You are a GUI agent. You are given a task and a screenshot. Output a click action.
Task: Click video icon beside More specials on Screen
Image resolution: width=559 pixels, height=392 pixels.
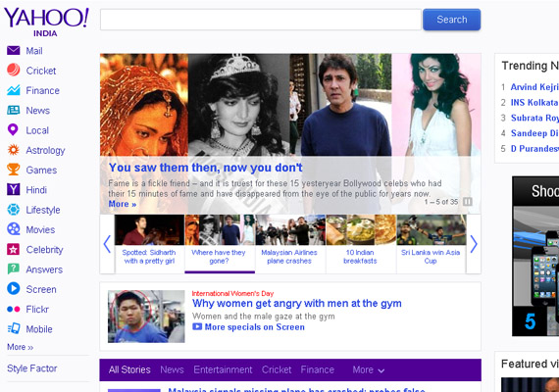(197, 326)
